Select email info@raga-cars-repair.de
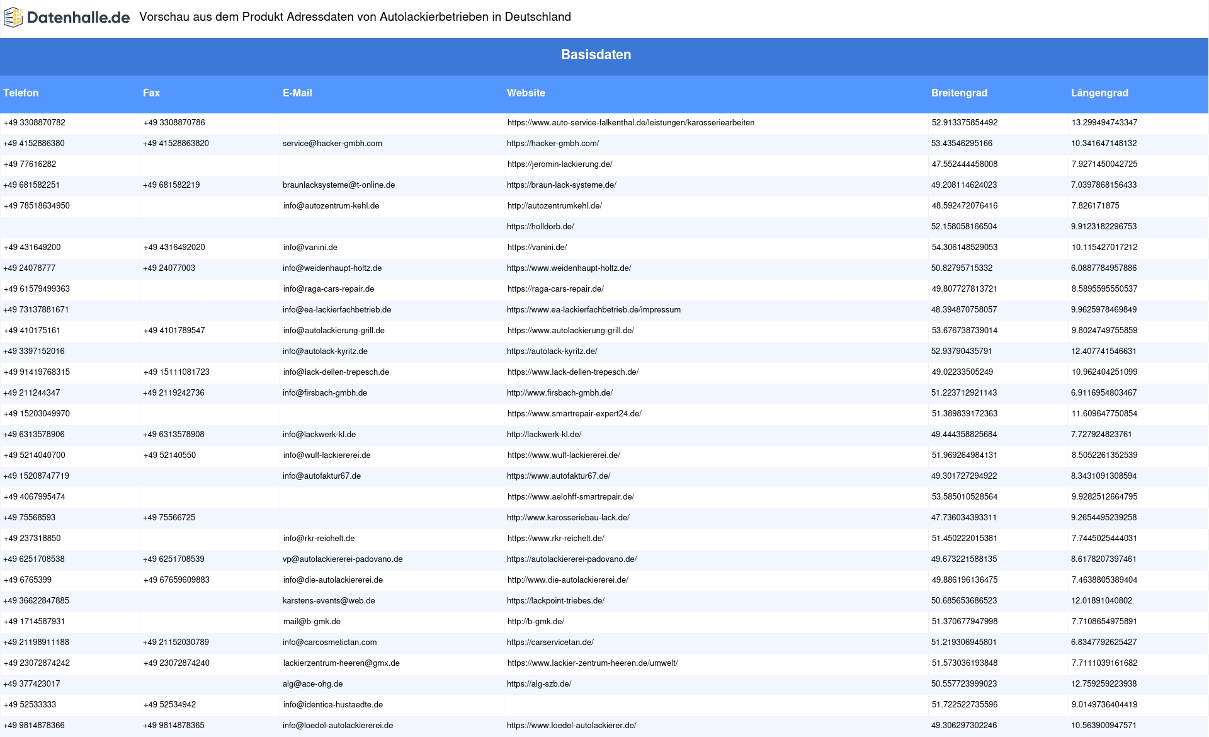The image size is (1209, 737). coord(329,289)
